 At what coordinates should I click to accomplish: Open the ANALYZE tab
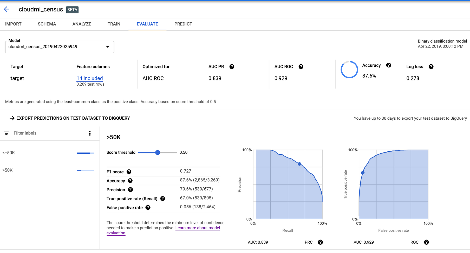[x=82, y=24]
